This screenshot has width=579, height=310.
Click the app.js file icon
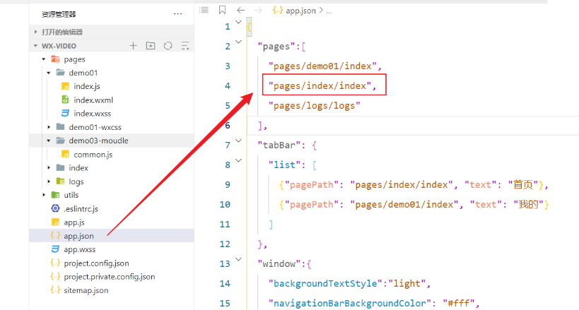[55, 222]
